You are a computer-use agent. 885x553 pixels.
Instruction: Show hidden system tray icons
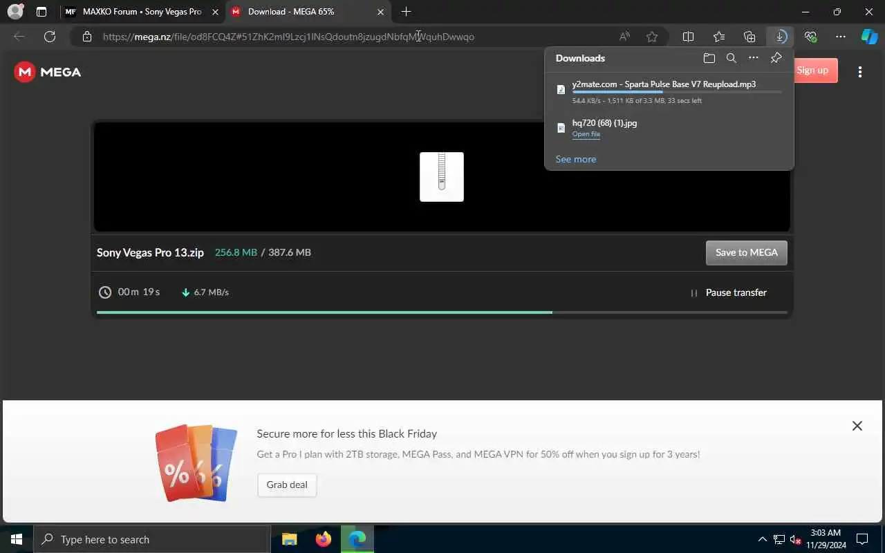pyautogui.click(x=763, y=539)
